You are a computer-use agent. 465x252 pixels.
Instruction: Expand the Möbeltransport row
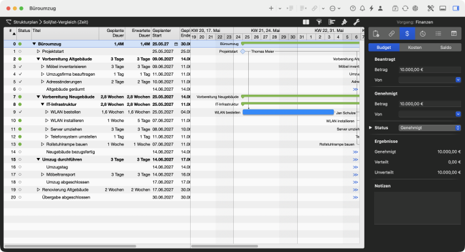pos(42,174)
